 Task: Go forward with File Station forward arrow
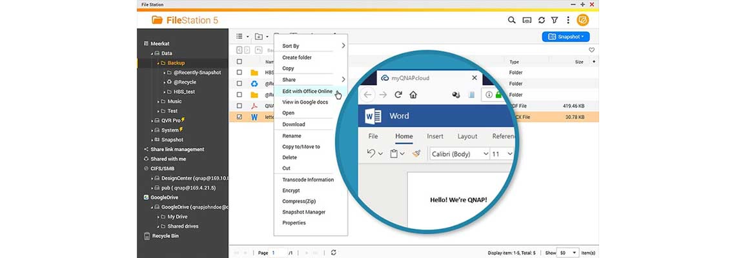[x=247, y=50]
